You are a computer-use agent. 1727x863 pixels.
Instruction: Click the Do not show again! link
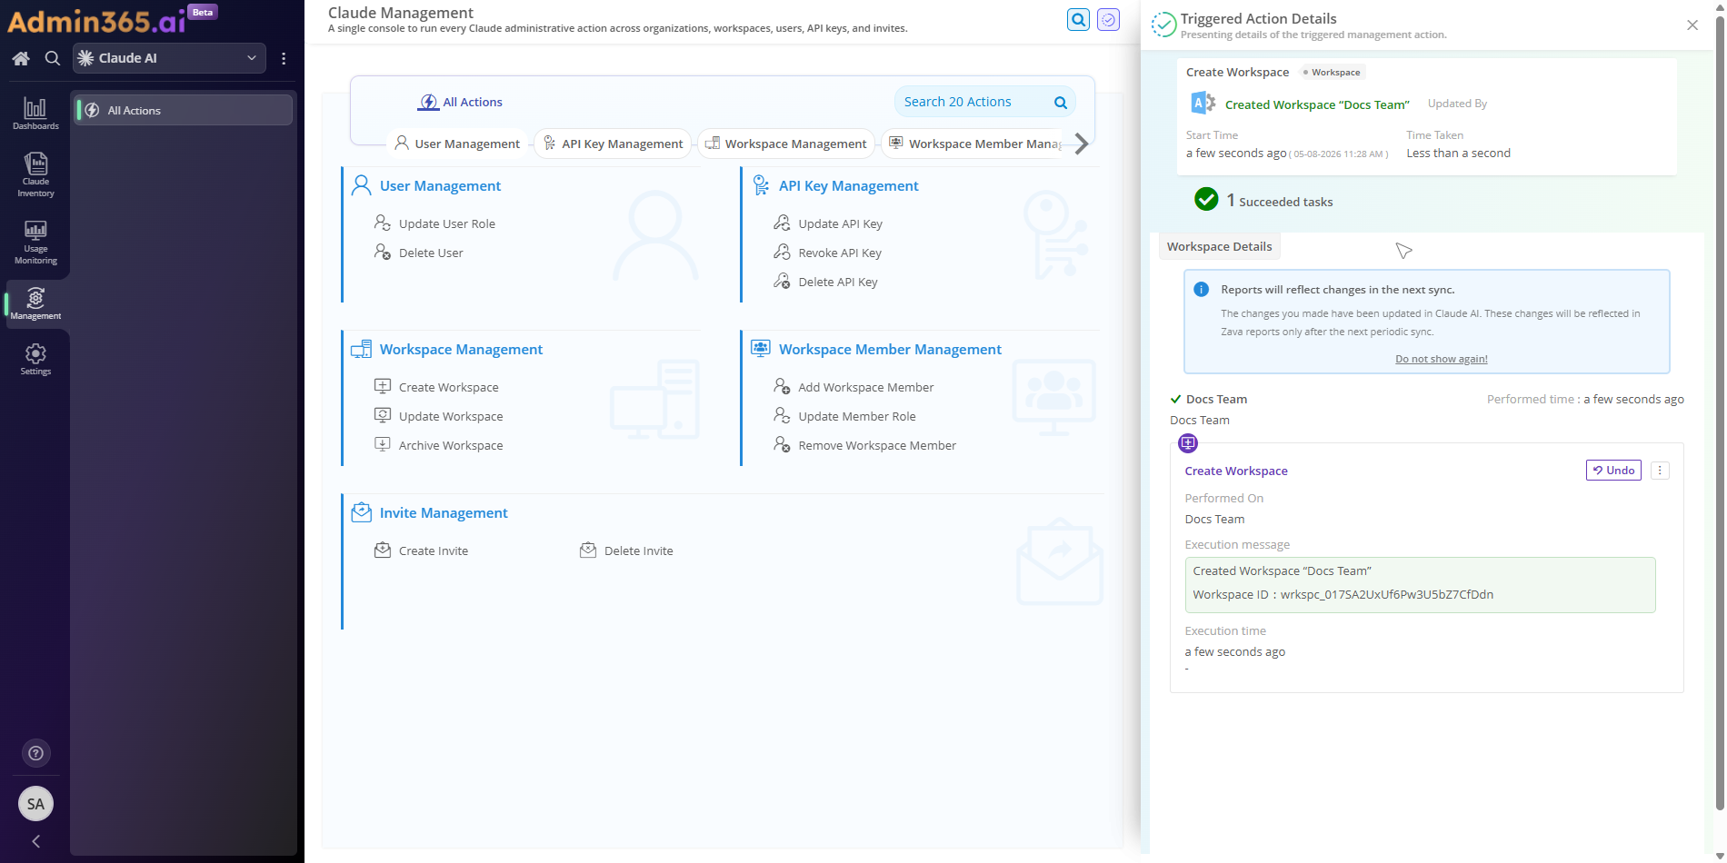coord(1442,359)
